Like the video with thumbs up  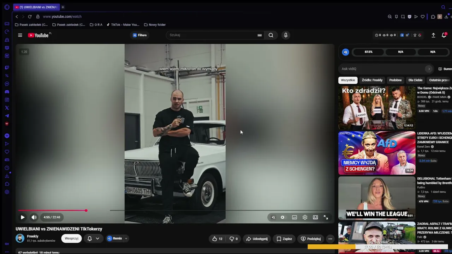[218, 239]
